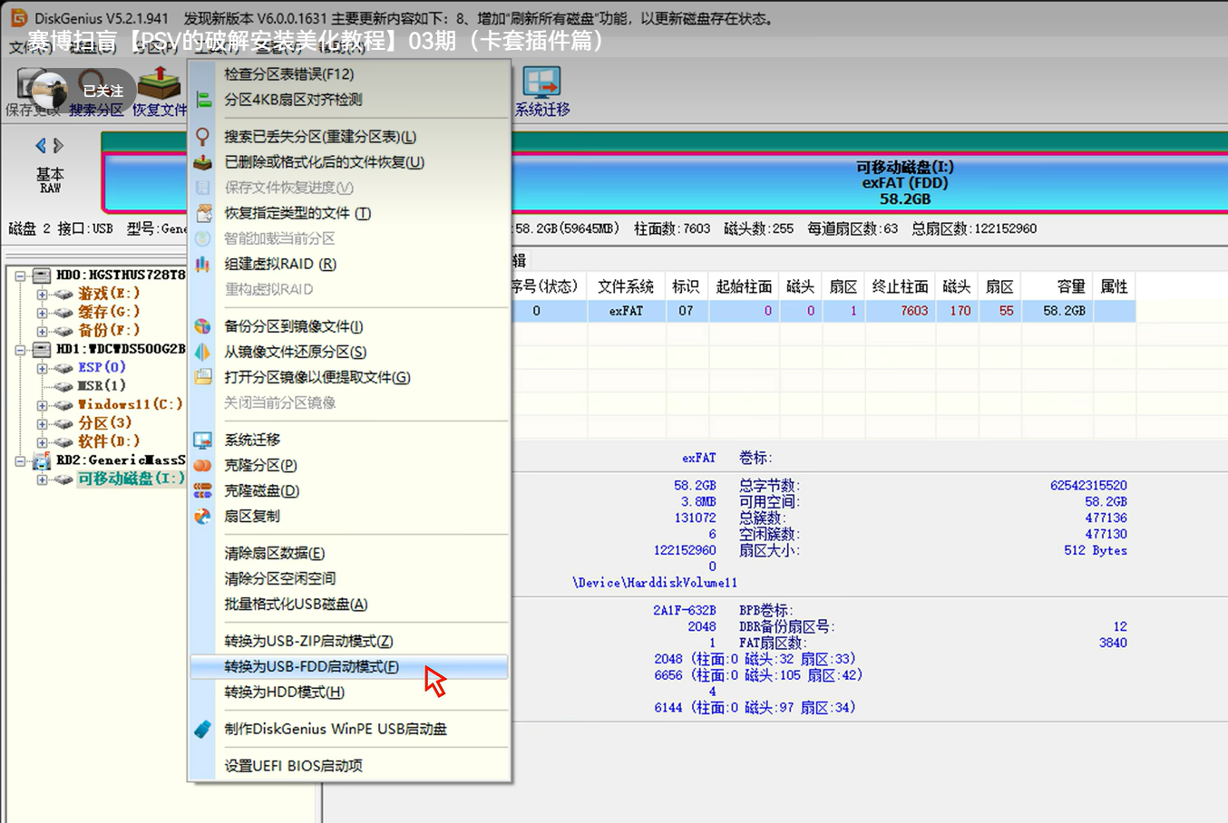
Task: Click the recover specified file types icon
Action: (203, 213)
